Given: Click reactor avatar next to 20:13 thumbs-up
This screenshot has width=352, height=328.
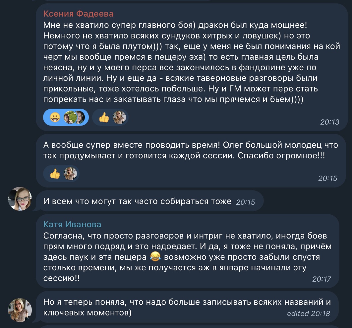Looking at the screenshot, I should pos(119,117).
